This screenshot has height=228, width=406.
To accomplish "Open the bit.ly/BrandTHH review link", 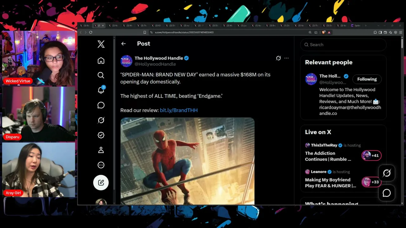I will 179,110.
